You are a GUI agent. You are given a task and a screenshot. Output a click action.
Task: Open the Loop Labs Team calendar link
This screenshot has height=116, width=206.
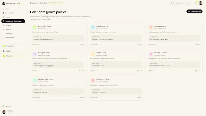point(81,44)
